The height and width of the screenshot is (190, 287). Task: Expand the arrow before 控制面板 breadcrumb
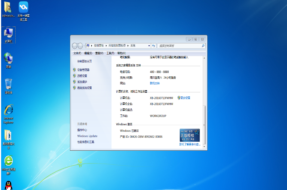92,46
